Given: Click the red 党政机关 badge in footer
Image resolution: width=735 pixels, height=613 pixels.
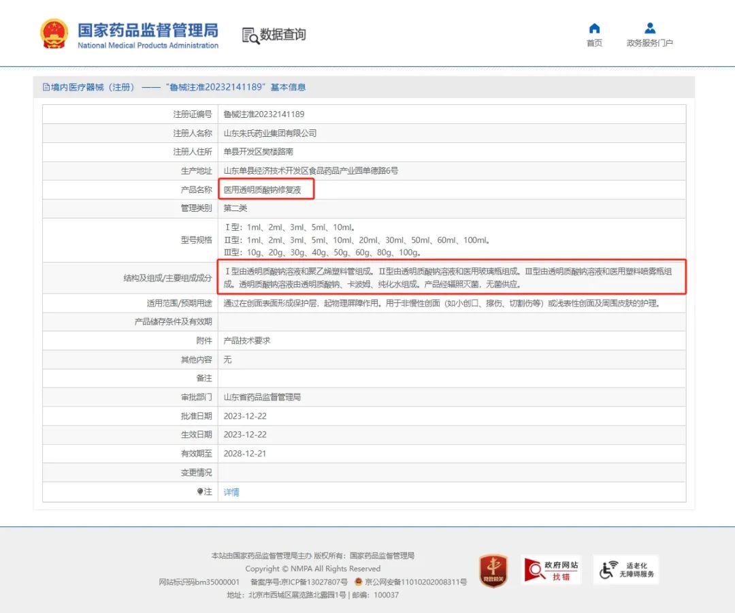Looking at the screenshot, I should (493, 571).
